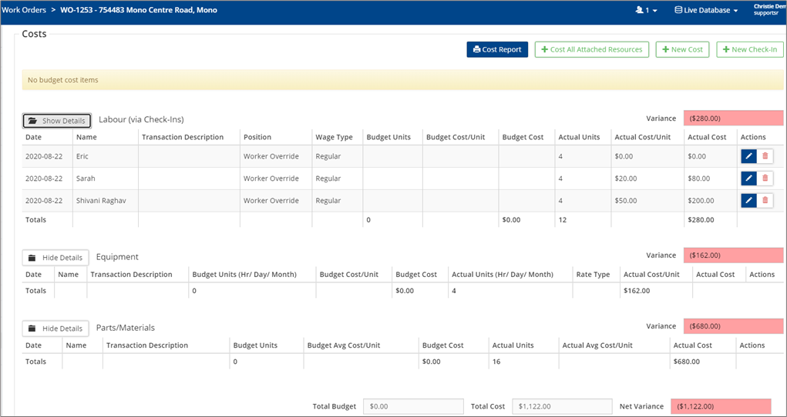This screenshot has width=787, height=417.
Task: Click the edit pencil icon for Eric's row
Action: point(748,156)
